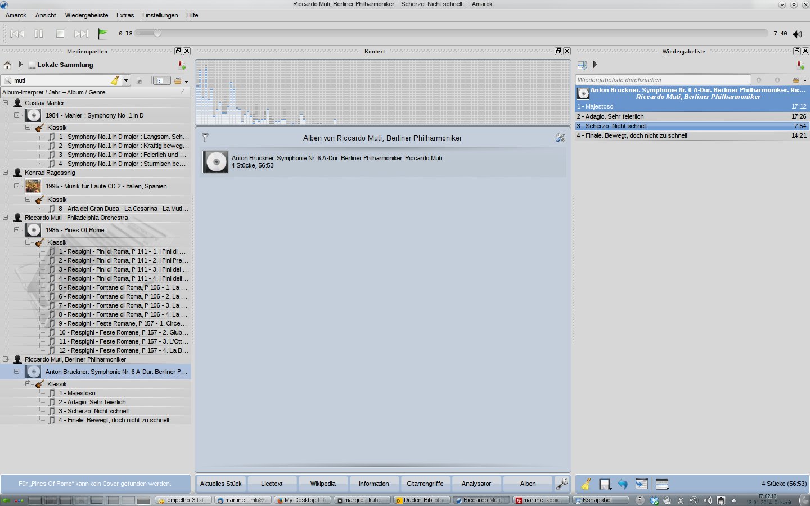This screenshot has width=810, height=506.
Task: Select track 8 - Aria del Gran Duca
Action: click(123, 209)
